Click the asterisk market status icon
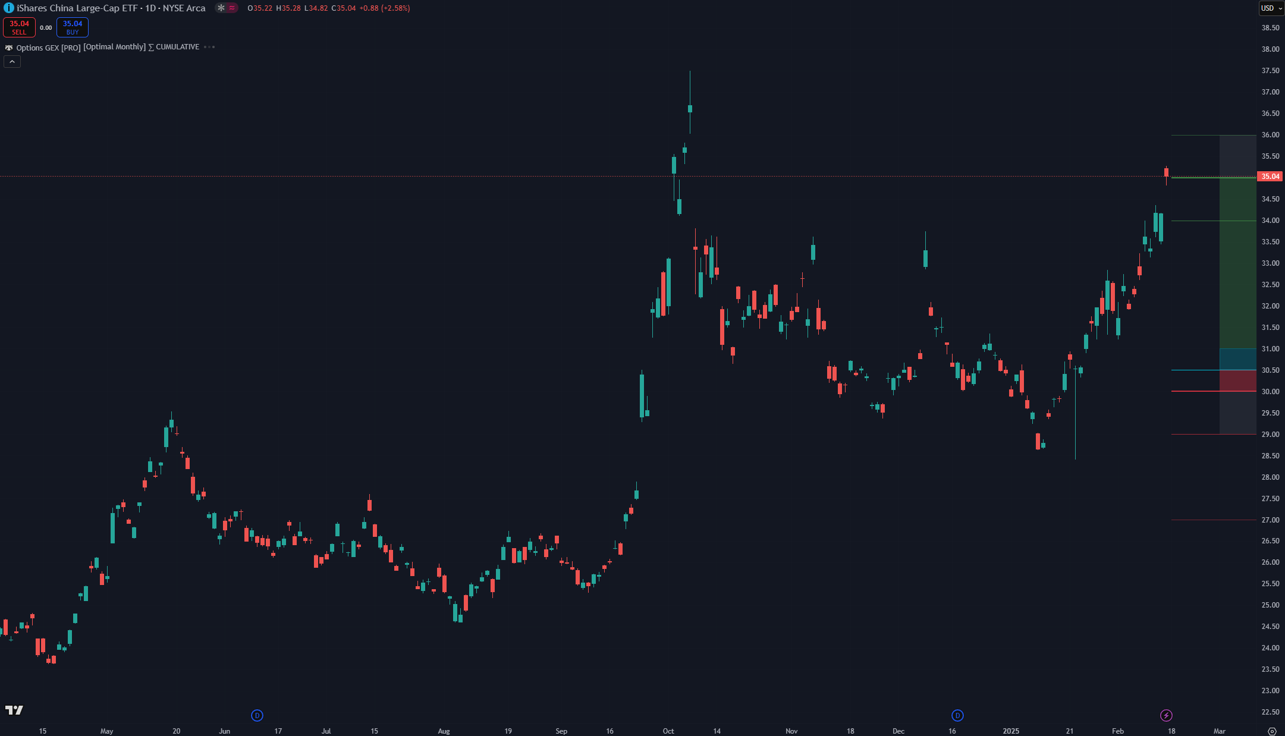This screenshot has width=1285, height=736. (x=221, y=8)
